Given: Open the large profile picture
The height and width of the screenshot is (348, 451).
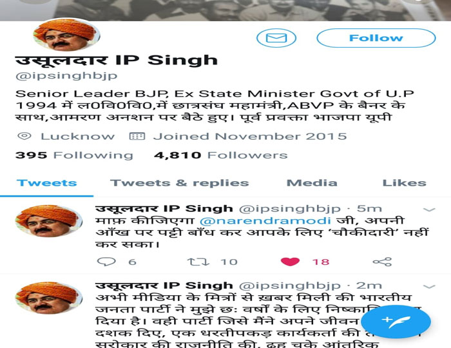Looking at the screenshot, I should (67, 35).
